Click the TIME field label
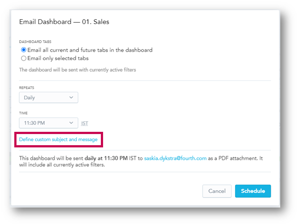This screenshot has width=299, height=224. tap(23, 113)
